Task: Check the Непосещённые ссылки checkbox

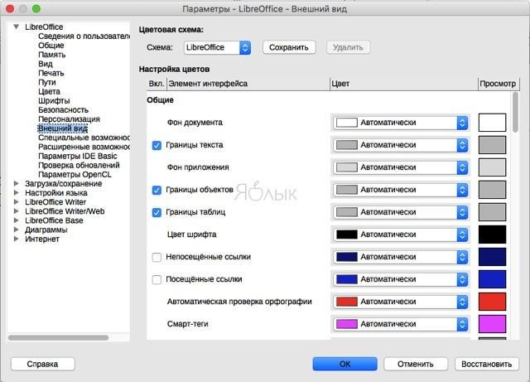Action: point(157,257)
